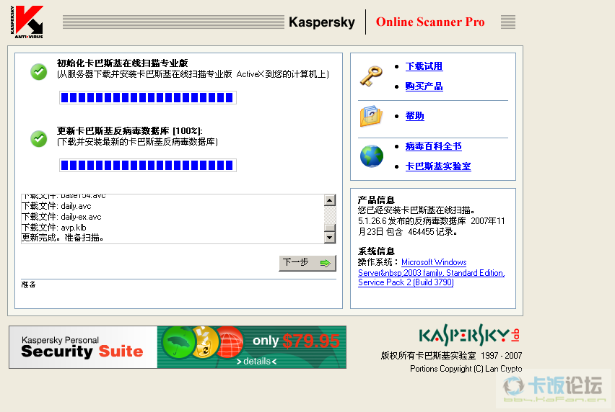Click the yellow recycle icon in banner
This screenshot has height=412, width=615.
205,343
